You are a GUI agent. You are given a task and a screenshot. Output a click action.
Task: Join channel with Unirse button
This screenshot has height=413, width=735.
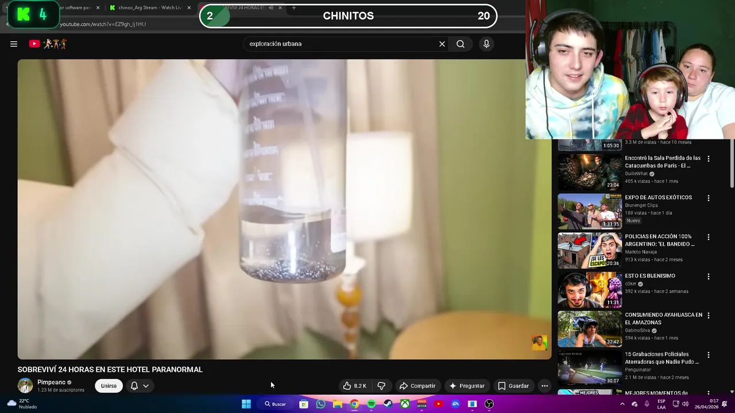click(109, 386)
